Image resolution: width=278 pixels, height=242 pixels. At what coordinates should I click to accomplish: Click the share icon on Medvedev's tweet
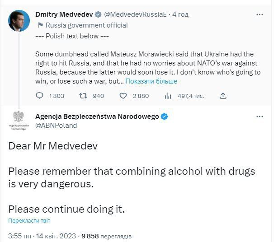(x=222, y=96)
